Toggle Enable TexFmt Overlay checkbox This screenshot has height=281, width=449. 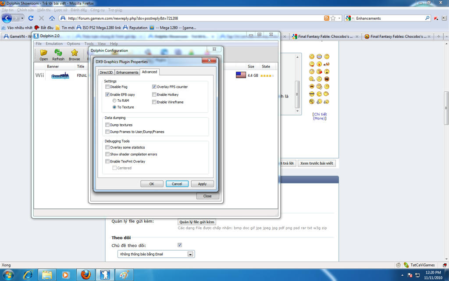point(107,162)
